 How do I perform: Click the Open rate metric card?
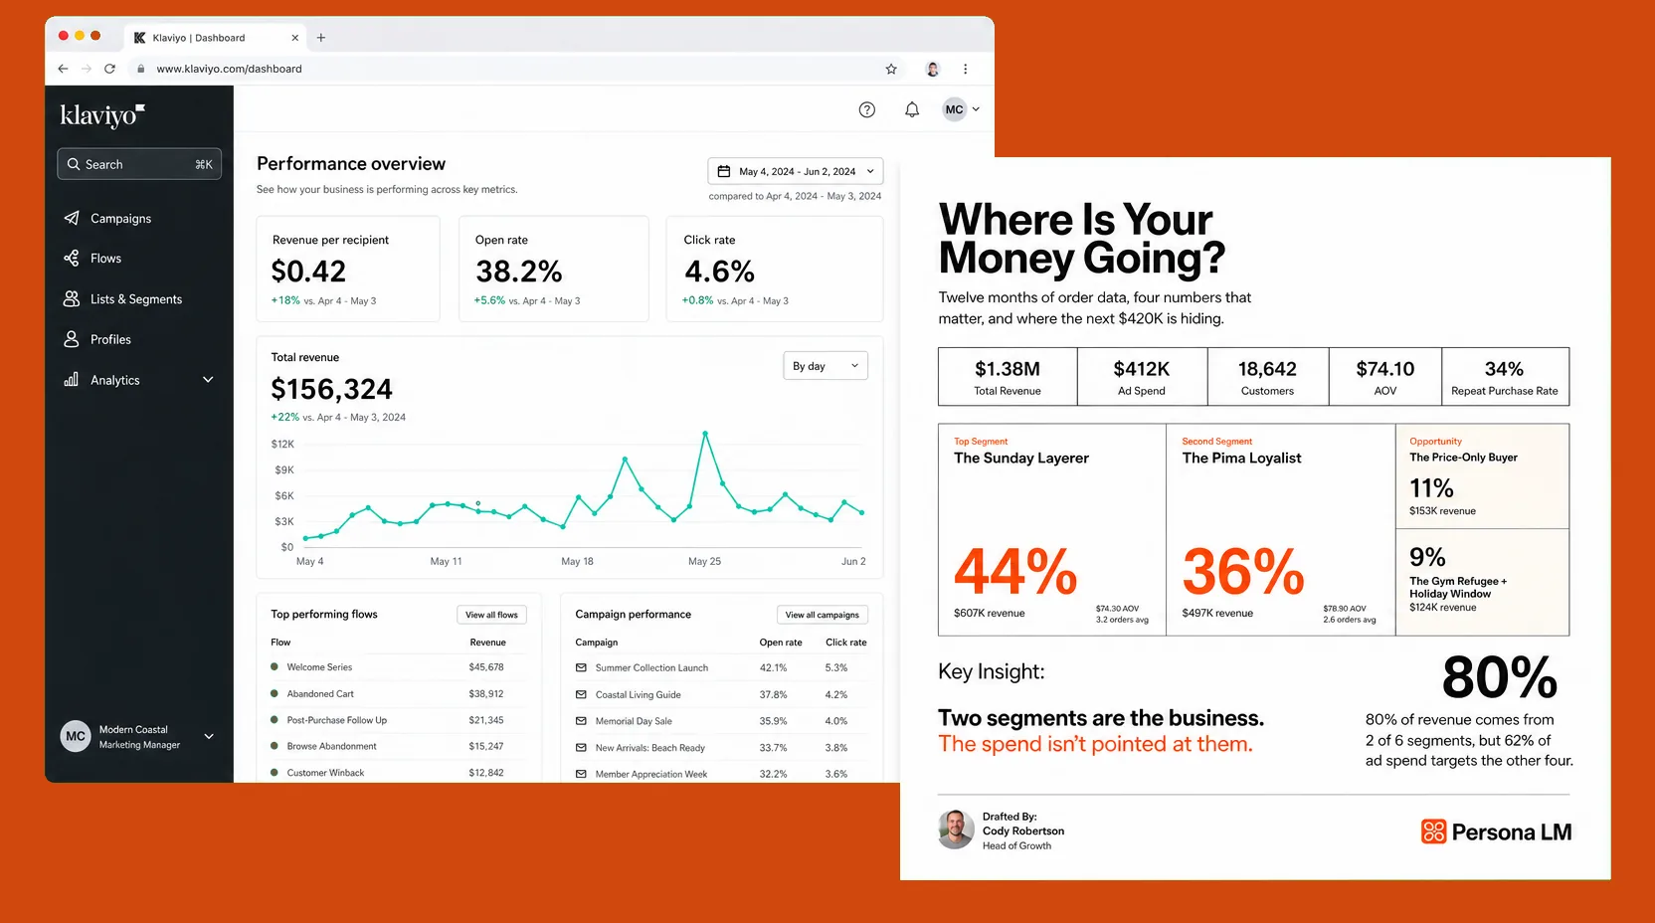[554, 269]
